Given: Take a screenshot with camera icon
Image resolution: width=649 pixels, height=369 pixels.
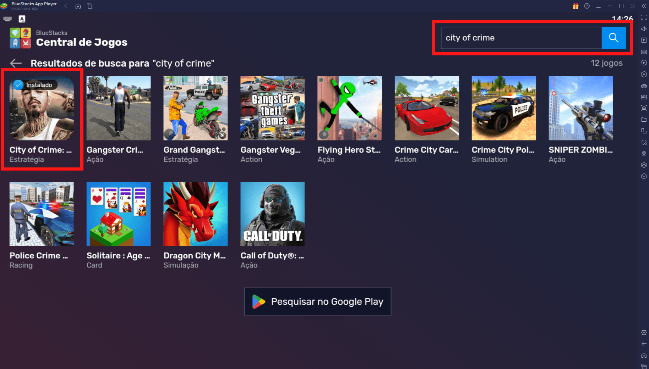Looking at the screenshot, I should [644, 108].
